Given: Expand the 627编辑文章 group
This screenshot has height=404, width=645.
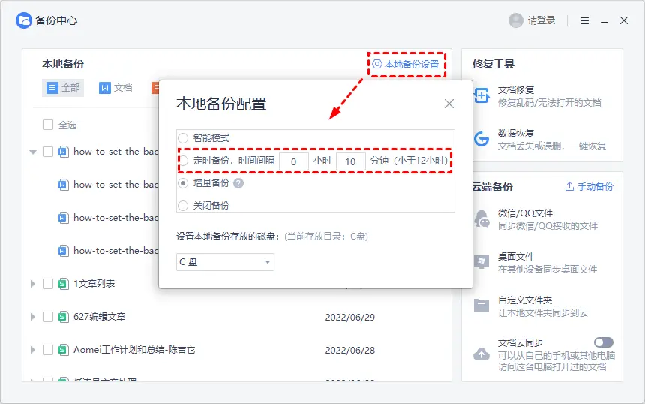Looking at the screenshot, I should pos(33,317).
